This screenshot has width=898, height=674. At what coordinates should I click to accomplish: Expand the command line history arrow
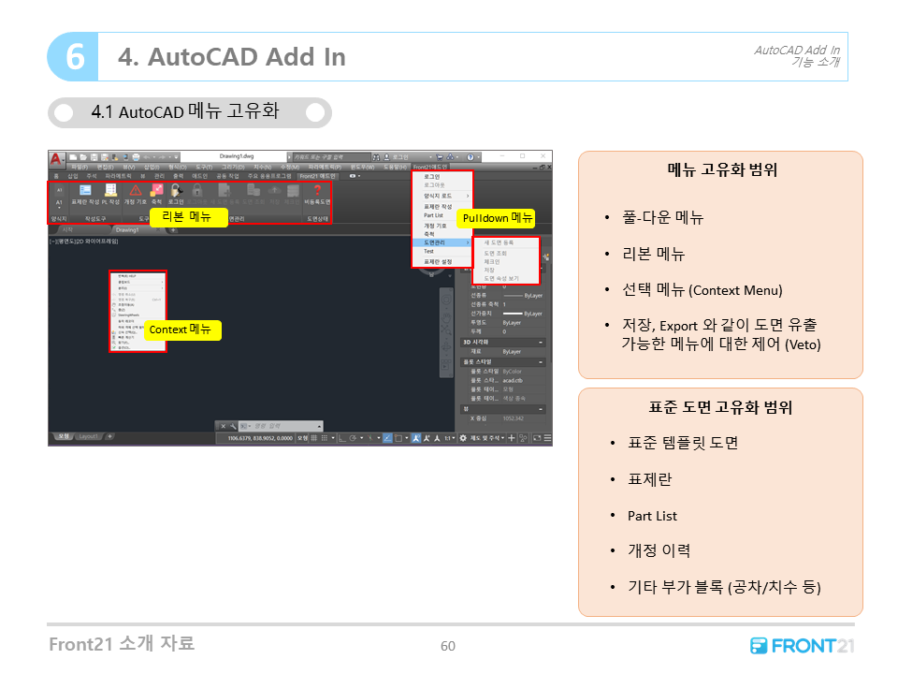[319, 427]
